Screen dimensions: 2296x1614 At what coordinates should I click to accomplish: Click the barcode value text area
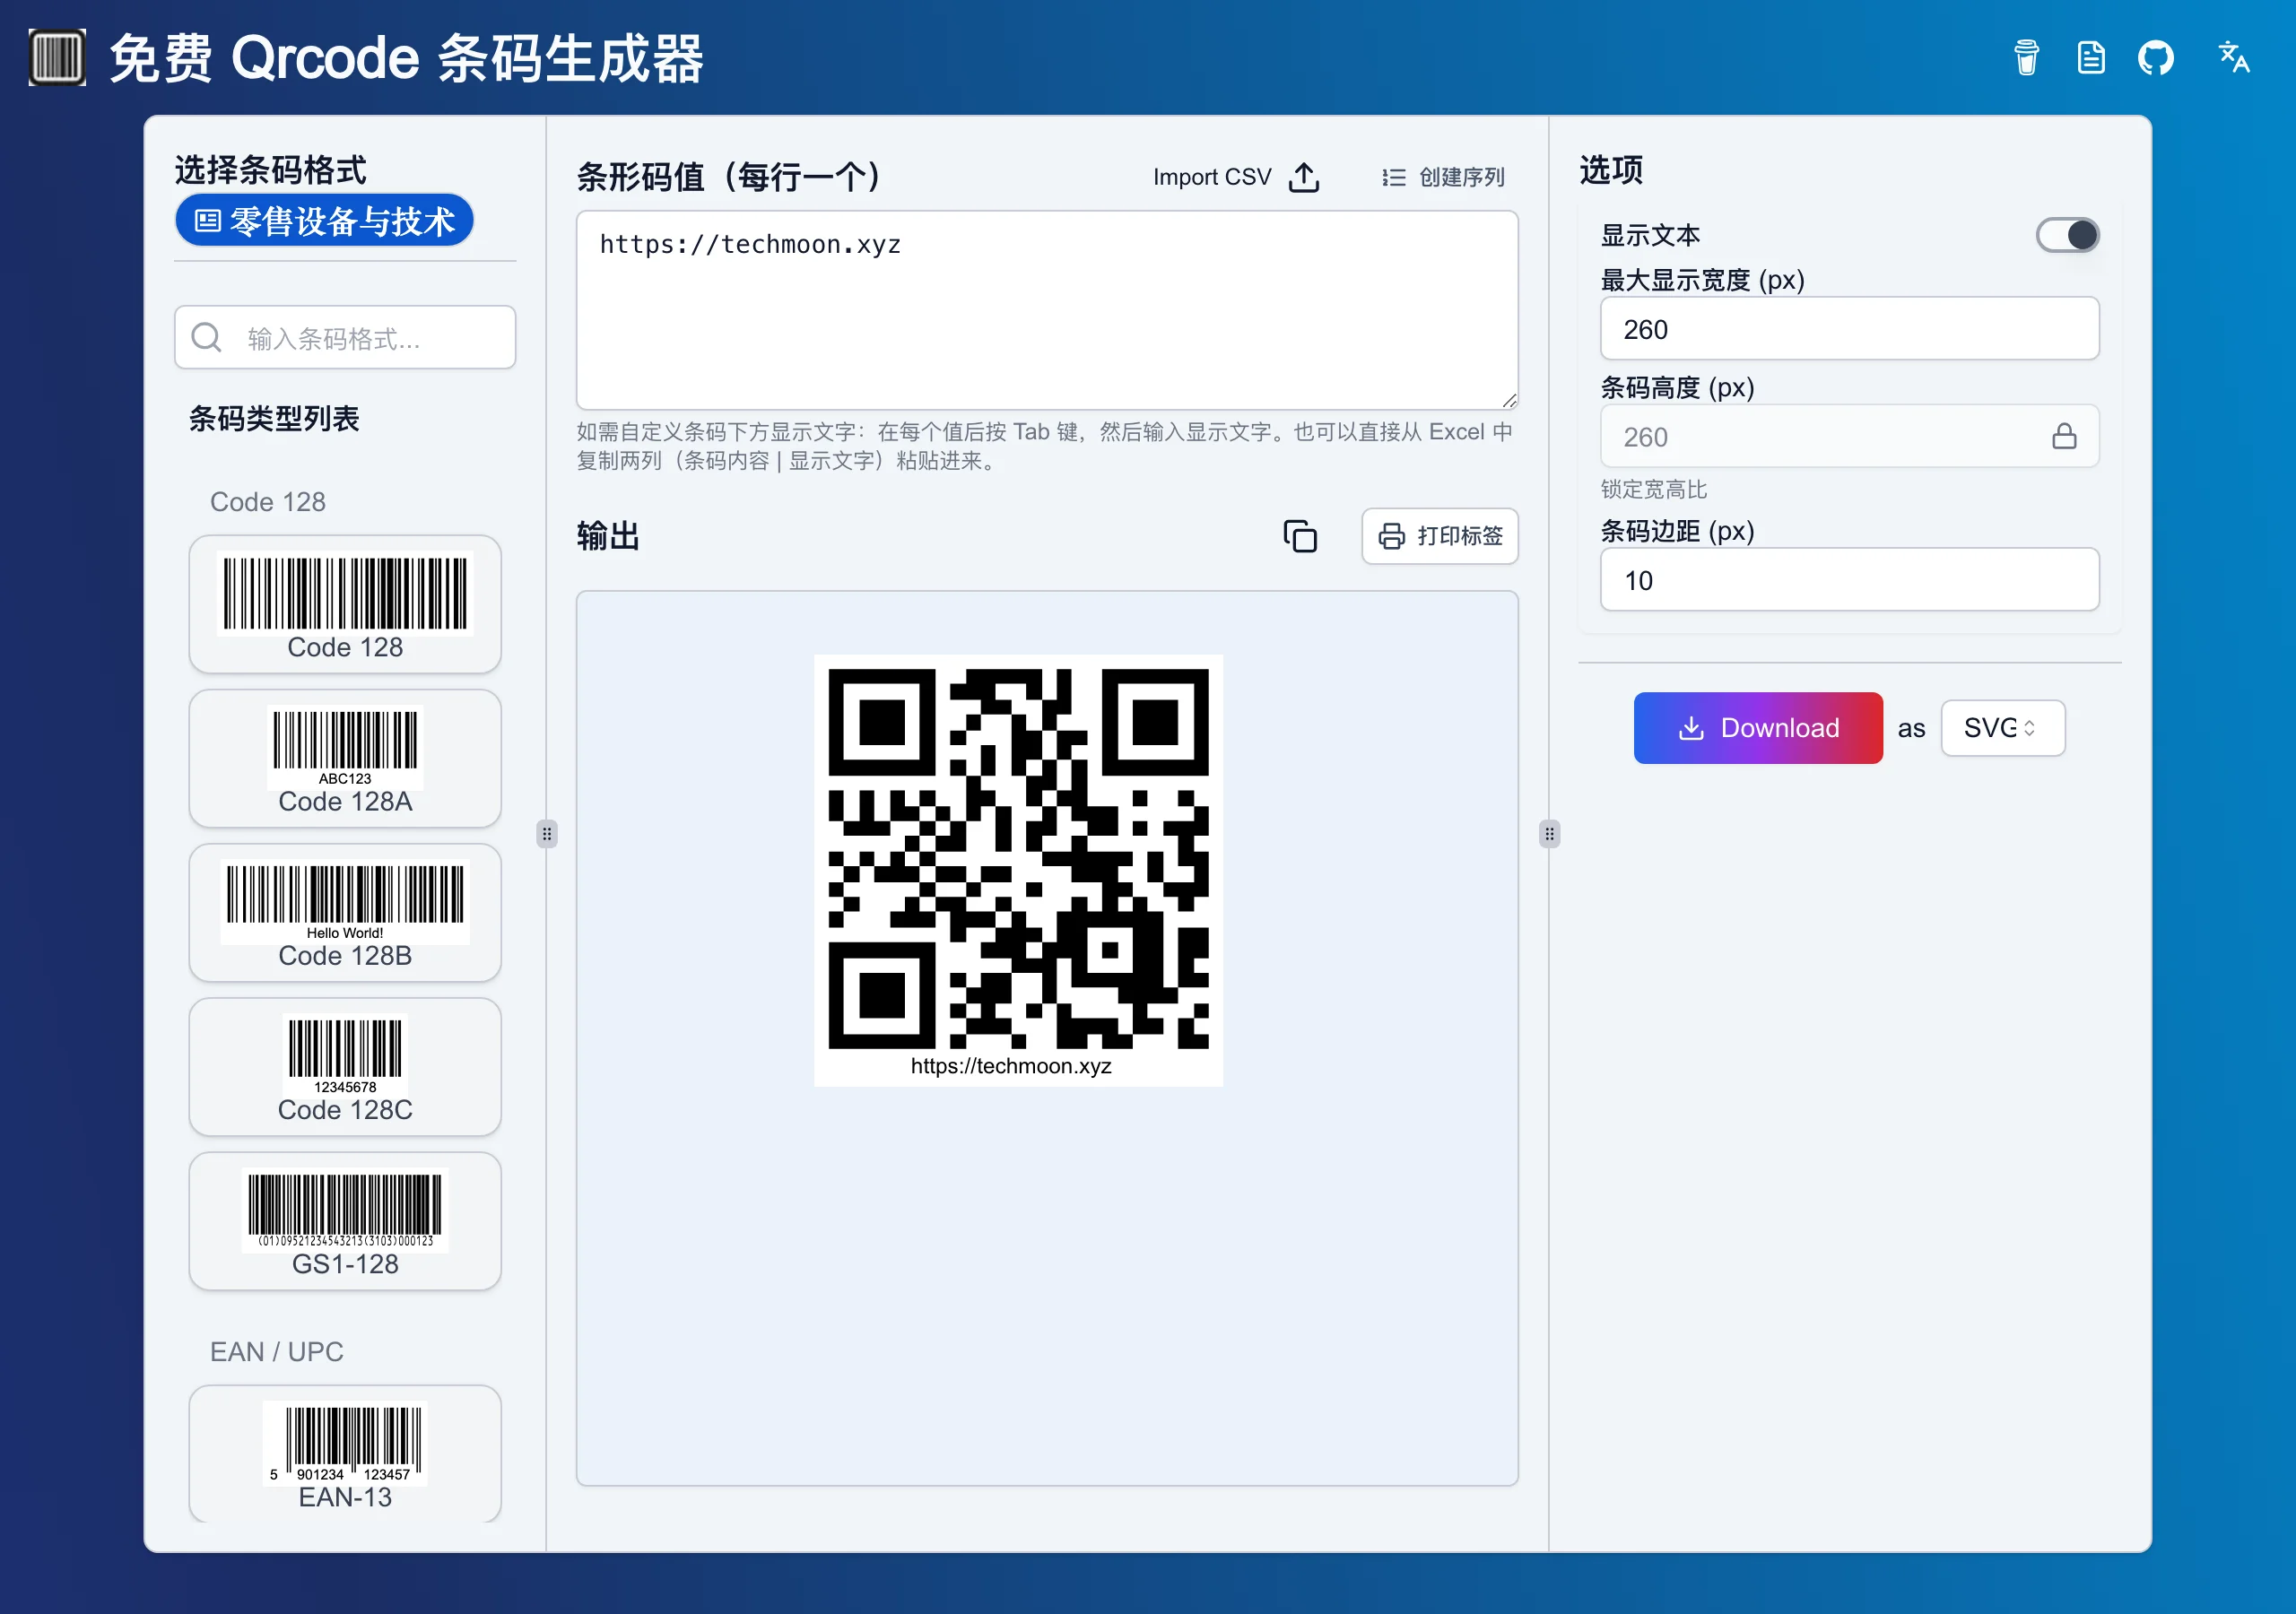(1047, 310)
